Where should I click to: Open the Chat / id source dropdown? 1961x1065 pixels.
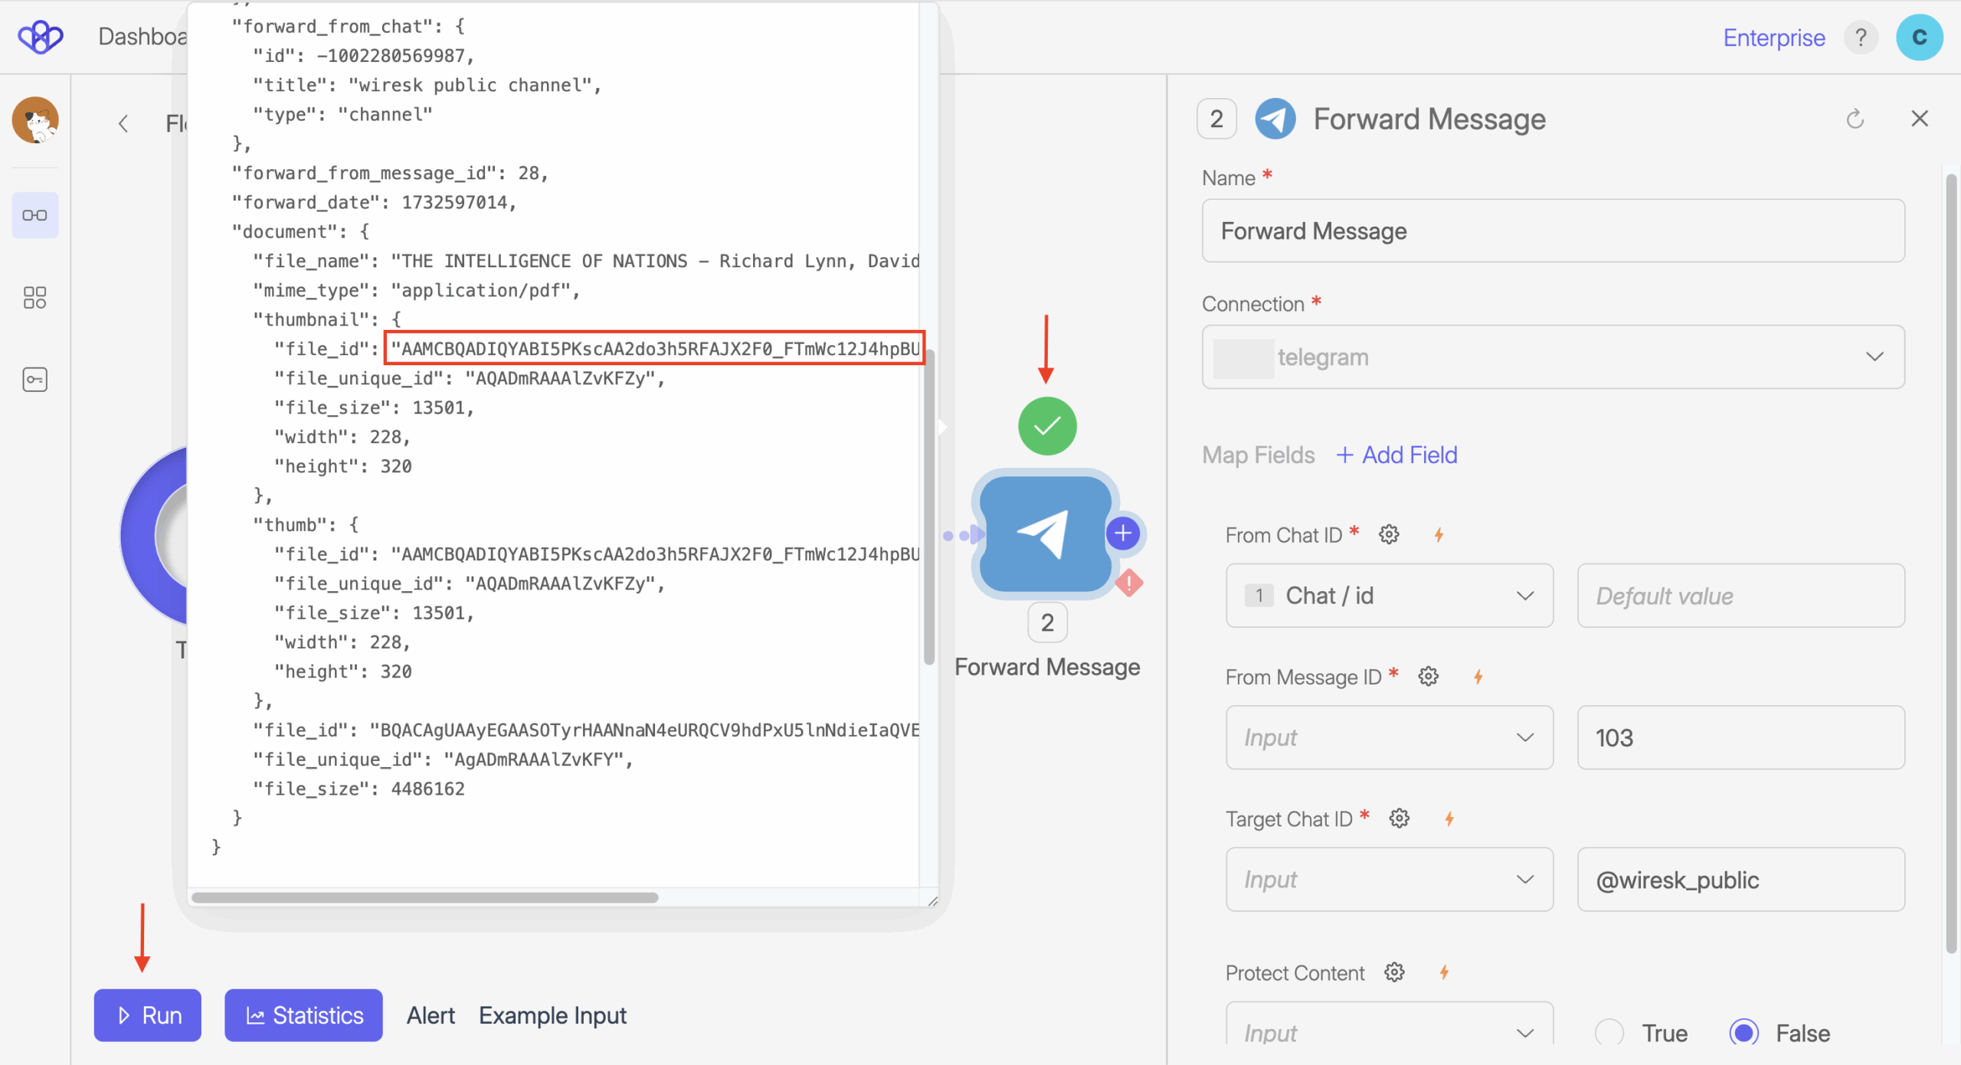pos(1389,596)
